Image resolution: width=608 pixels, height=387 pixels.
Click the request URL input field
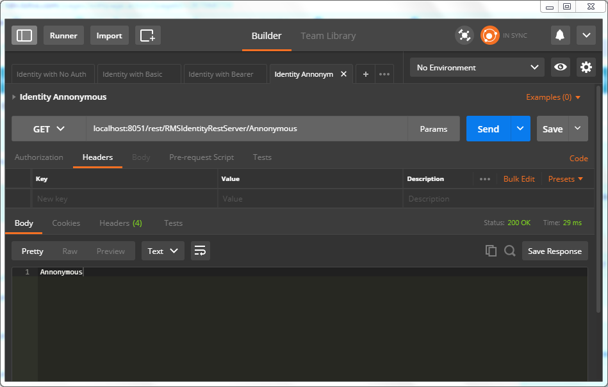pyautogui.click(x=247, y=129)
